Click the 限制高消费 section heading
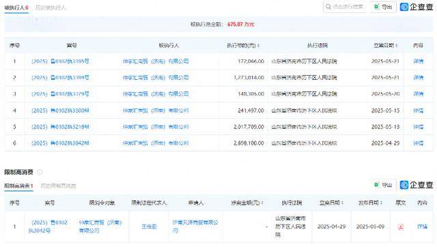This screenshot has width=437, height=247. click(18, 172)
